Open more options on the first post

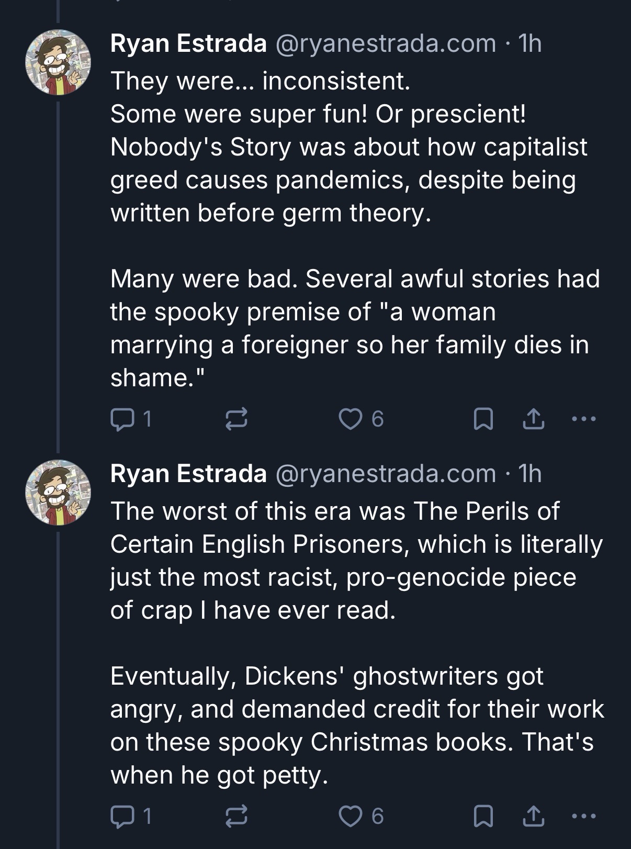coord(583,419)
